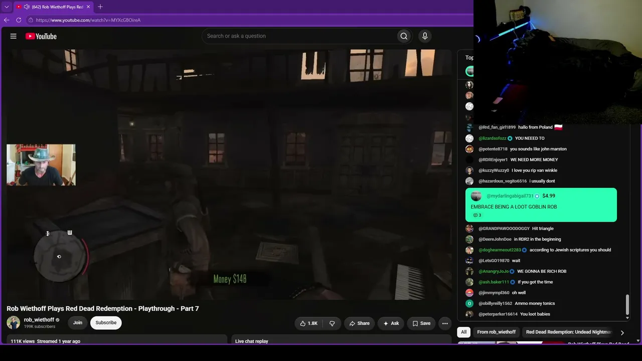Click the @kuzzyWuzzy0 chat avatar
642x361 pixels.
[469, 170]
